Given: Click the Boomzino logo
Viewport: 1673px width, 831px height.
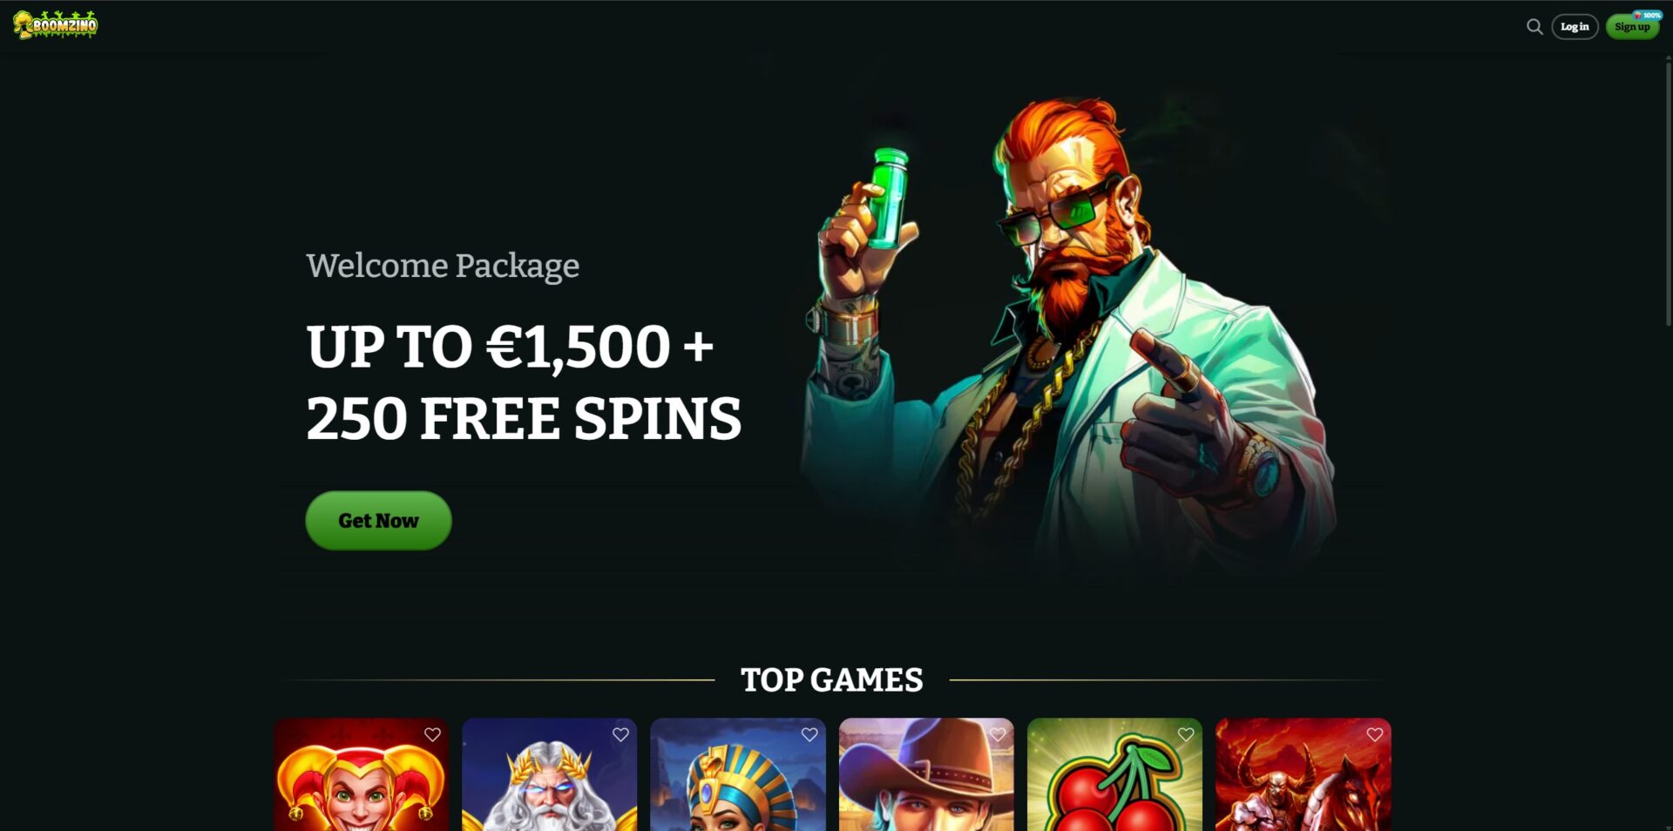Looking at the screenshot, I should 56,25.
